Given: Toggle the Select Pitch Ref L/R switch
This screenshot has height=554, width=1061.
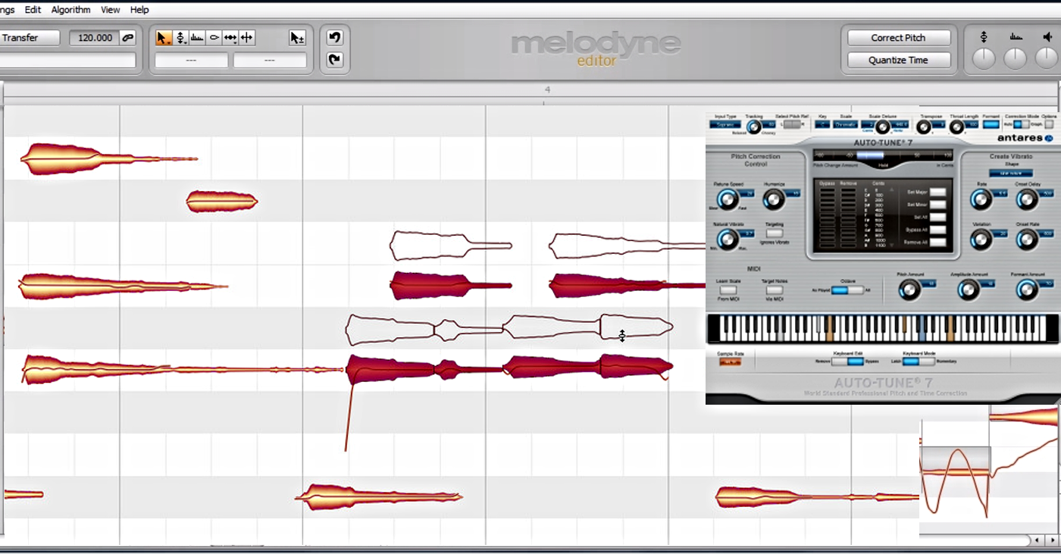Looking at the screenshot, I should [792, 124].
